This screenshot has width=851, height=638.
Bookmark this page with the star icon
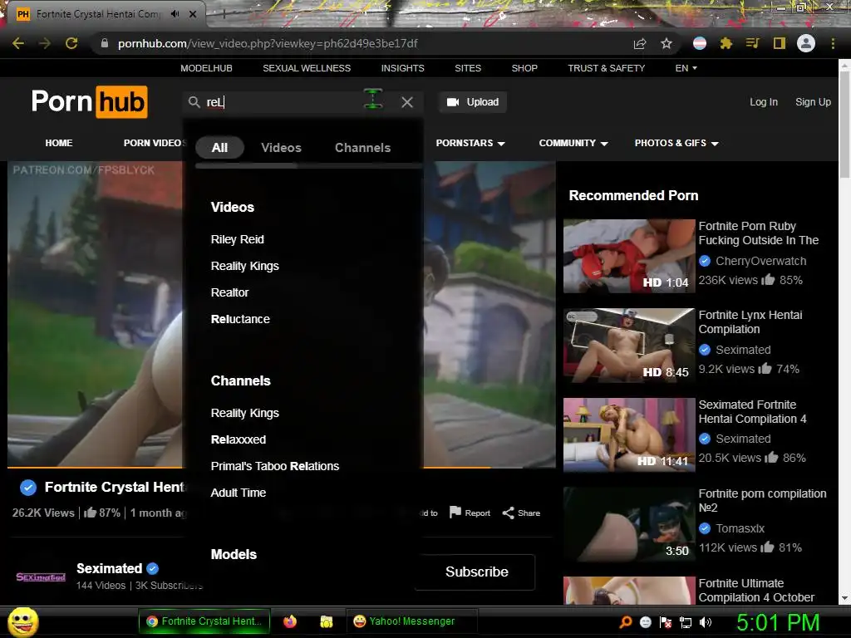click(667, 43)
